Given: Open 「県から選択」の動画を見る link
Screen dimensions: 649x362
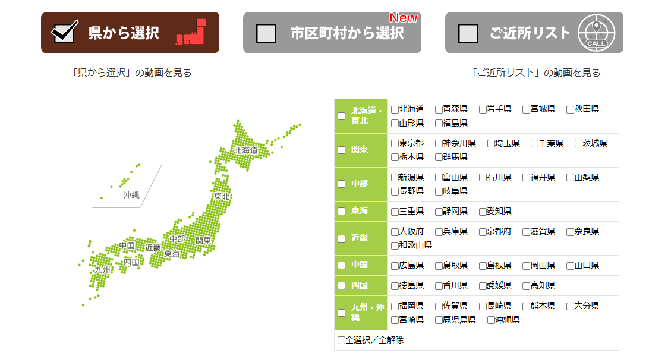Looking at the screenshot, I should 131,73.
